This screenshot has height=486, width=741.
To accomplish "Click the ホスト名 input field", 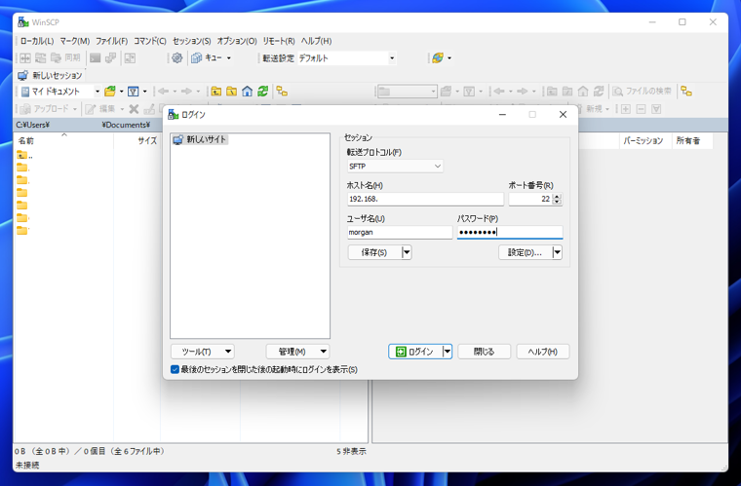I will [425, 199].
